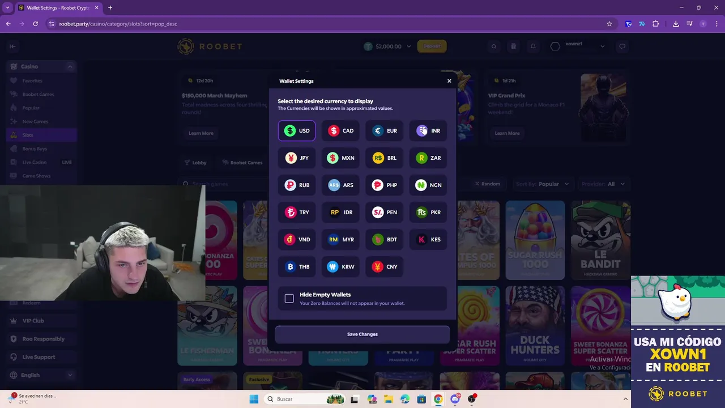Open Popular in the sidebar
This screenshot has height=408, width=725.
pos(42,108)
